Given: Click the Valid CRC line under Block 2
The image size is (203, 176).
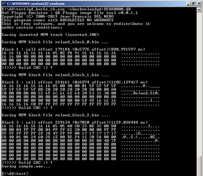Looking at the screenshot, I should pos(27,108).
